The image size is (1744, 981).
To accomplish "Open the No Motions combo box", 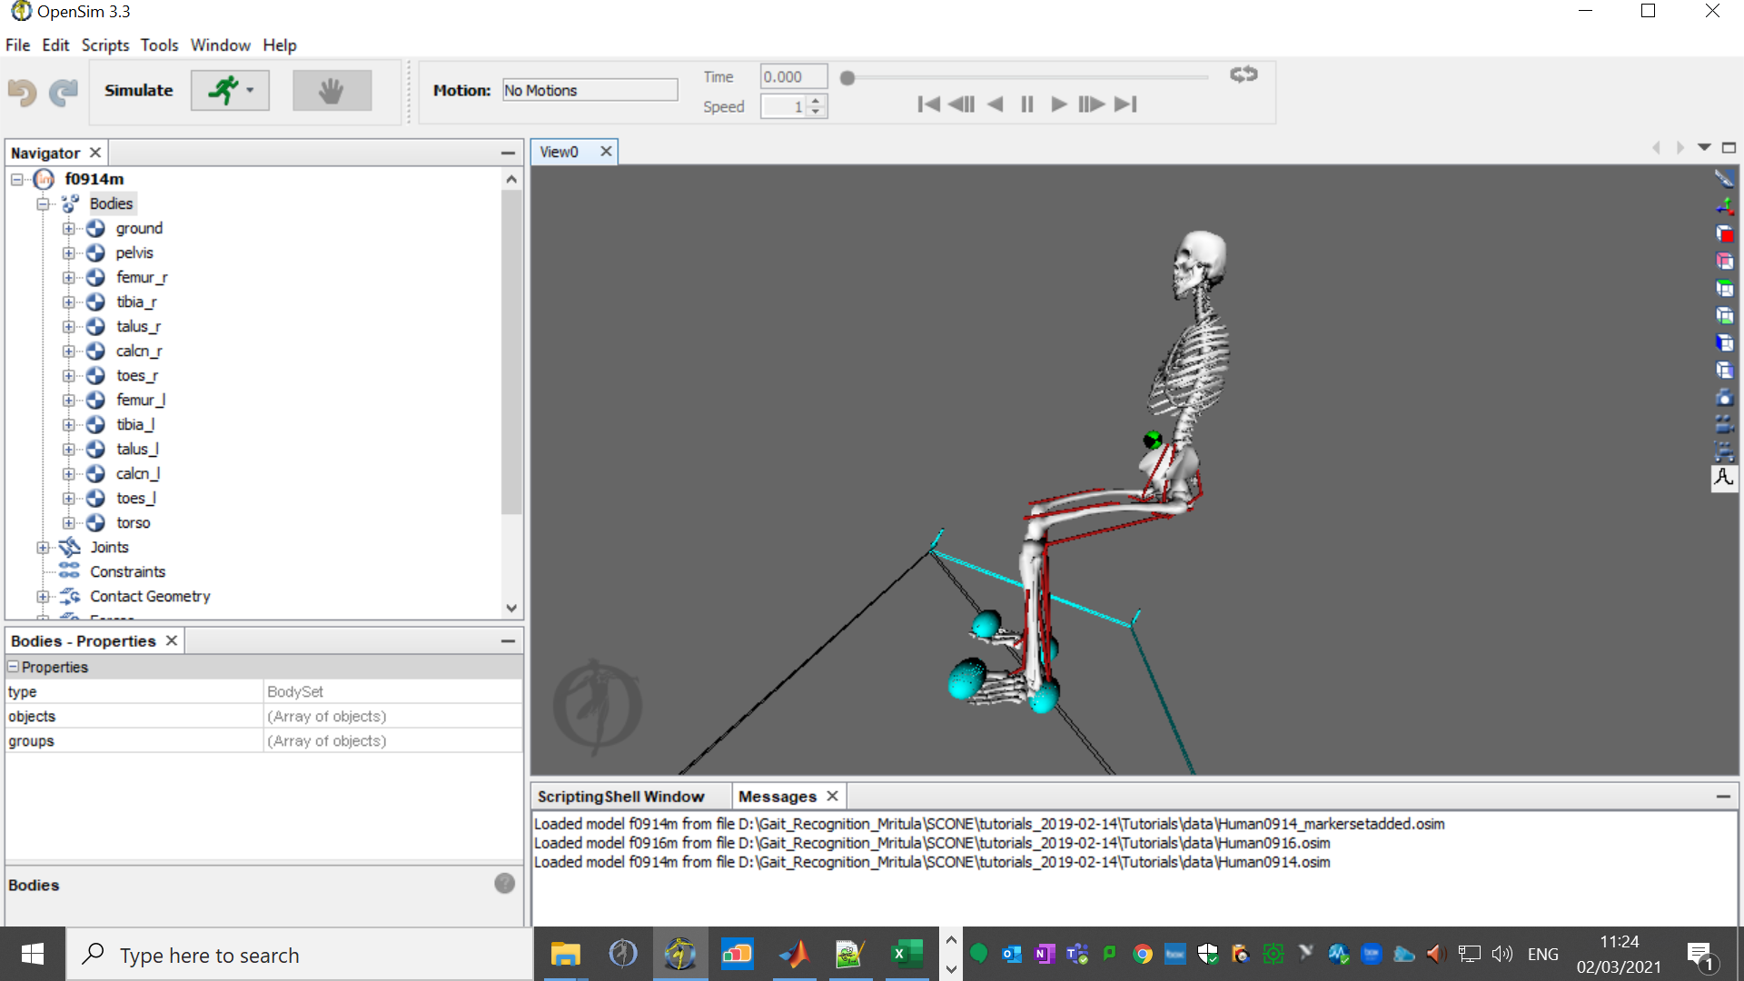I will tap(590, 90).
